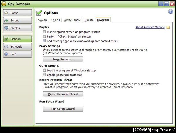The image size is (176, 133).
Task: Open Help section in sidebar
Action: click(x=17, y=54)
